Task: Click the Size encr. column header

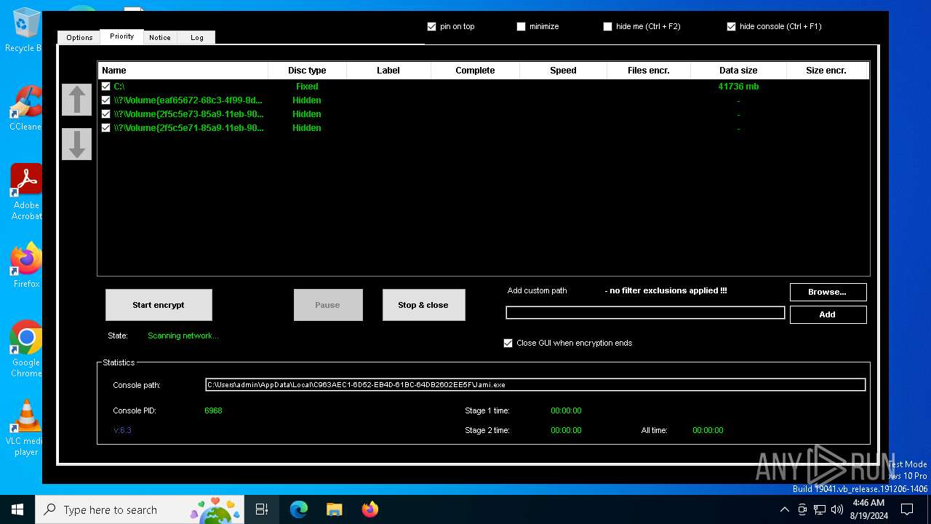Action: (827, 71)
